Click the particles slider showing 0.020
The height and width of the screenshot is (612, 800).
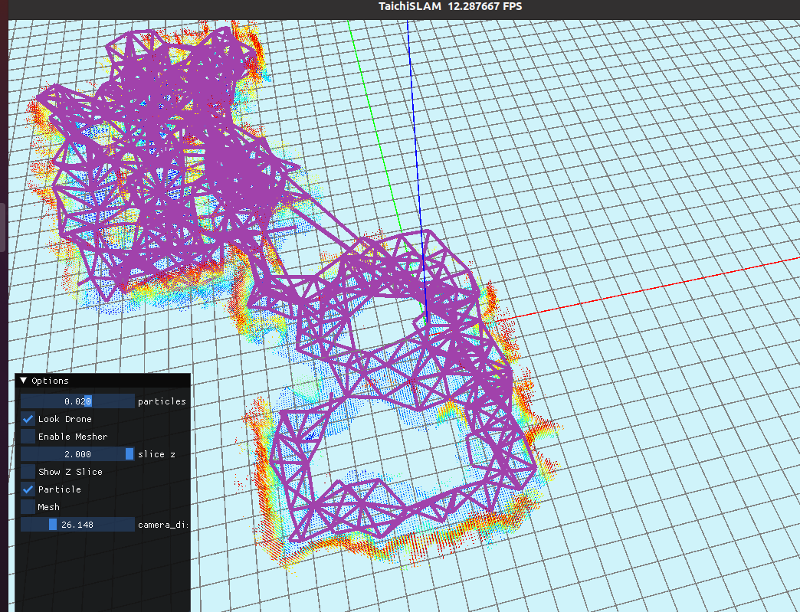(77, 401)
